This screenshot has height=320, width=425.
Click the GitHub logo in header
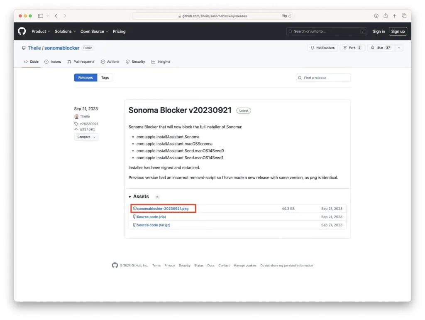(22, 31)
